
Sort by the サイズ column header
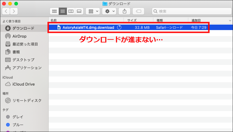(138, 20)
